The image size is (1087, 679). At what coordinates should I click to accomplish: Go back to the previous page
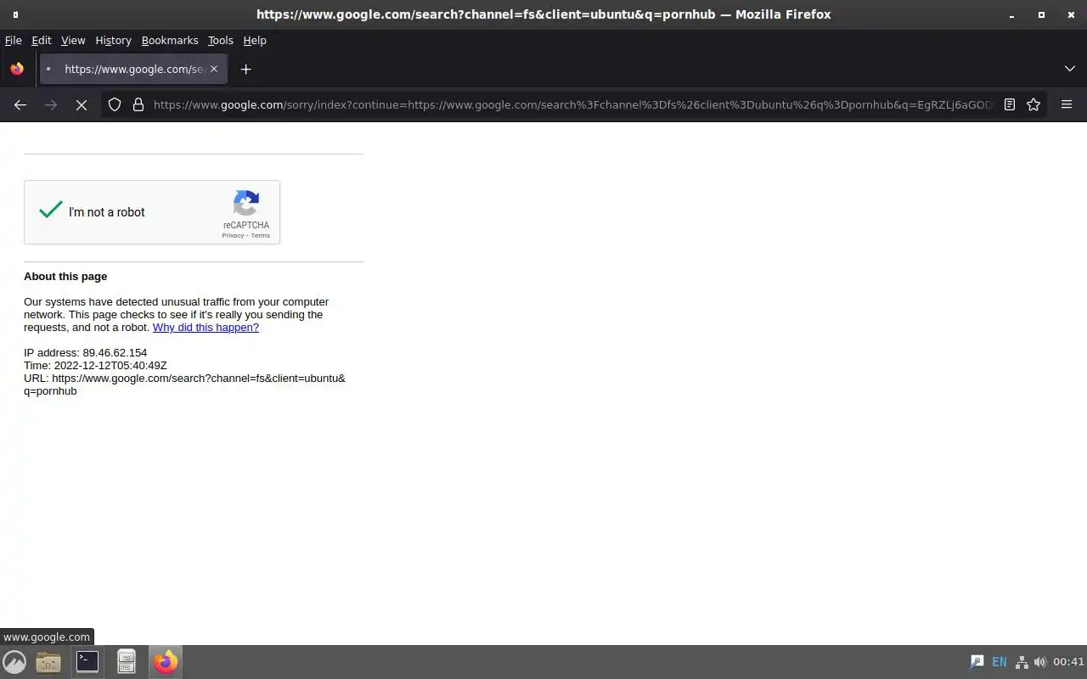[20, 105]
